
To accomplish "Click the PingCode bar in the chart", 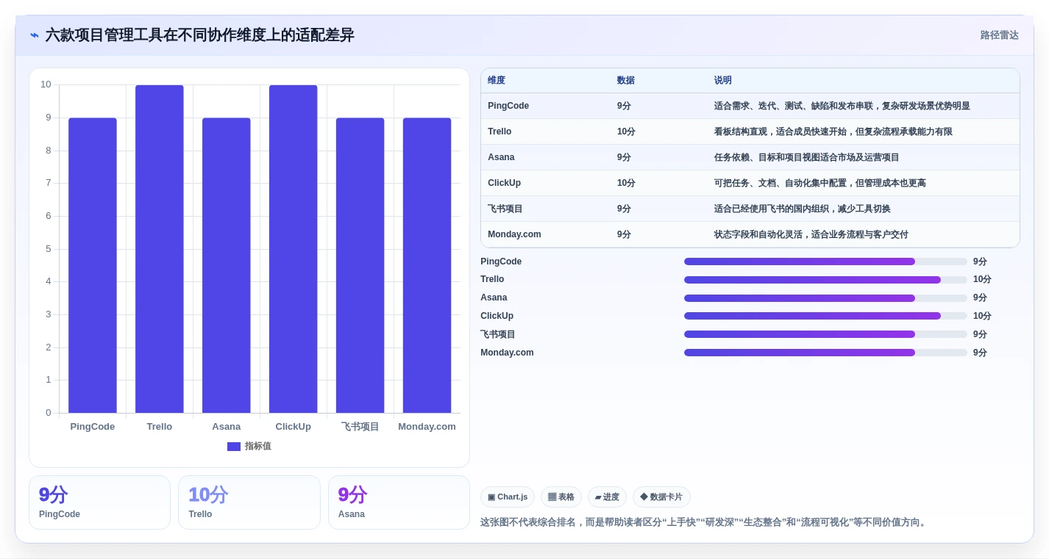I will [x=93, y=265].
